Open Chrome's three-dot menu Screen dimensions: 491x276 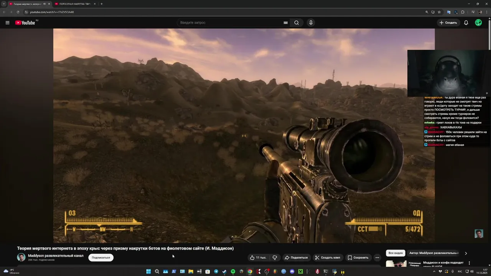click(487, 12)
